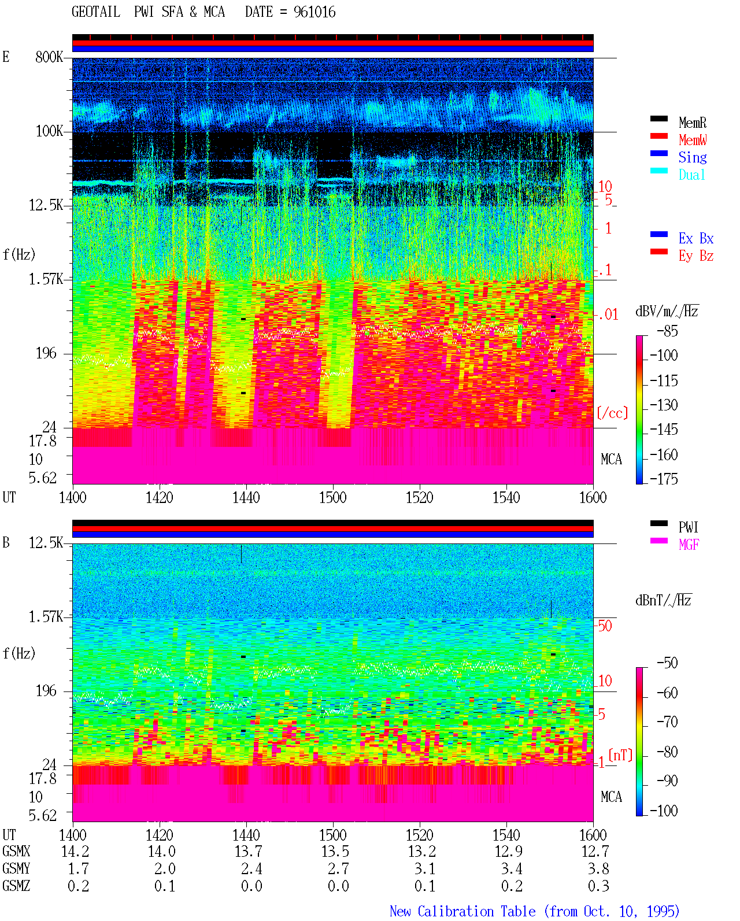Click the MemR legend label
Screen dimensions: 740x921
coord(693,123)
